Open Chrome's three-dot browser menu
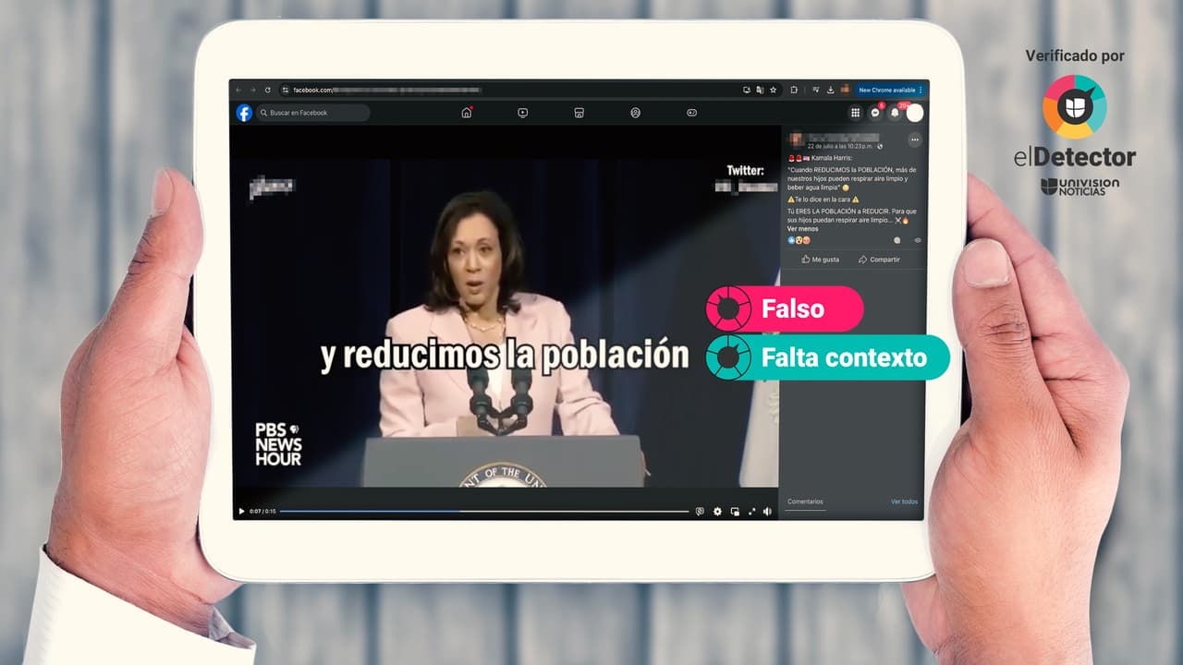This screenshot has height=665, width=1183. (x=921, y=90)
